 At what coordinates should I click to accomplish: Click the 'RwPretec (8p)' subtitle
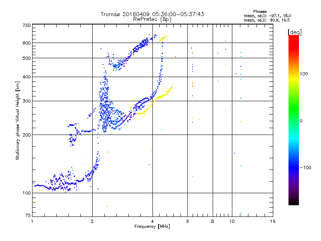(x=152, y=19)
